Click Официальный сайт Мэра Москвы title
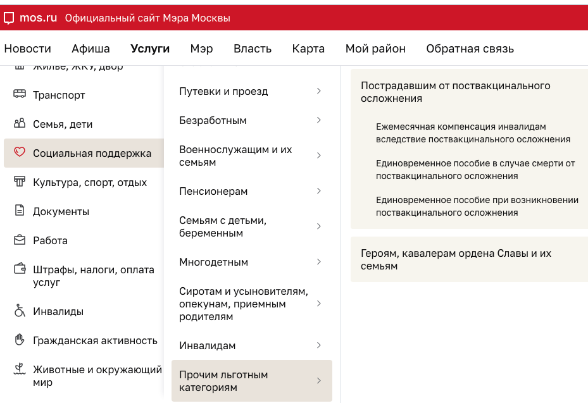588x408 pixels. [x=147, y=18]
